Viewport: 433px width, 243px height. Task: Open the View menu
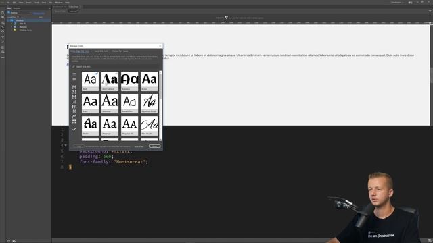click(21, 3)
